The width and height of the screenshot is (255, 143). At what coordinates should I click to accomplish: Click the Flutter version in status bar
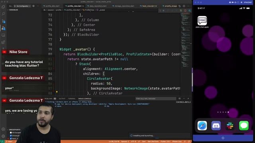[165, 141]
